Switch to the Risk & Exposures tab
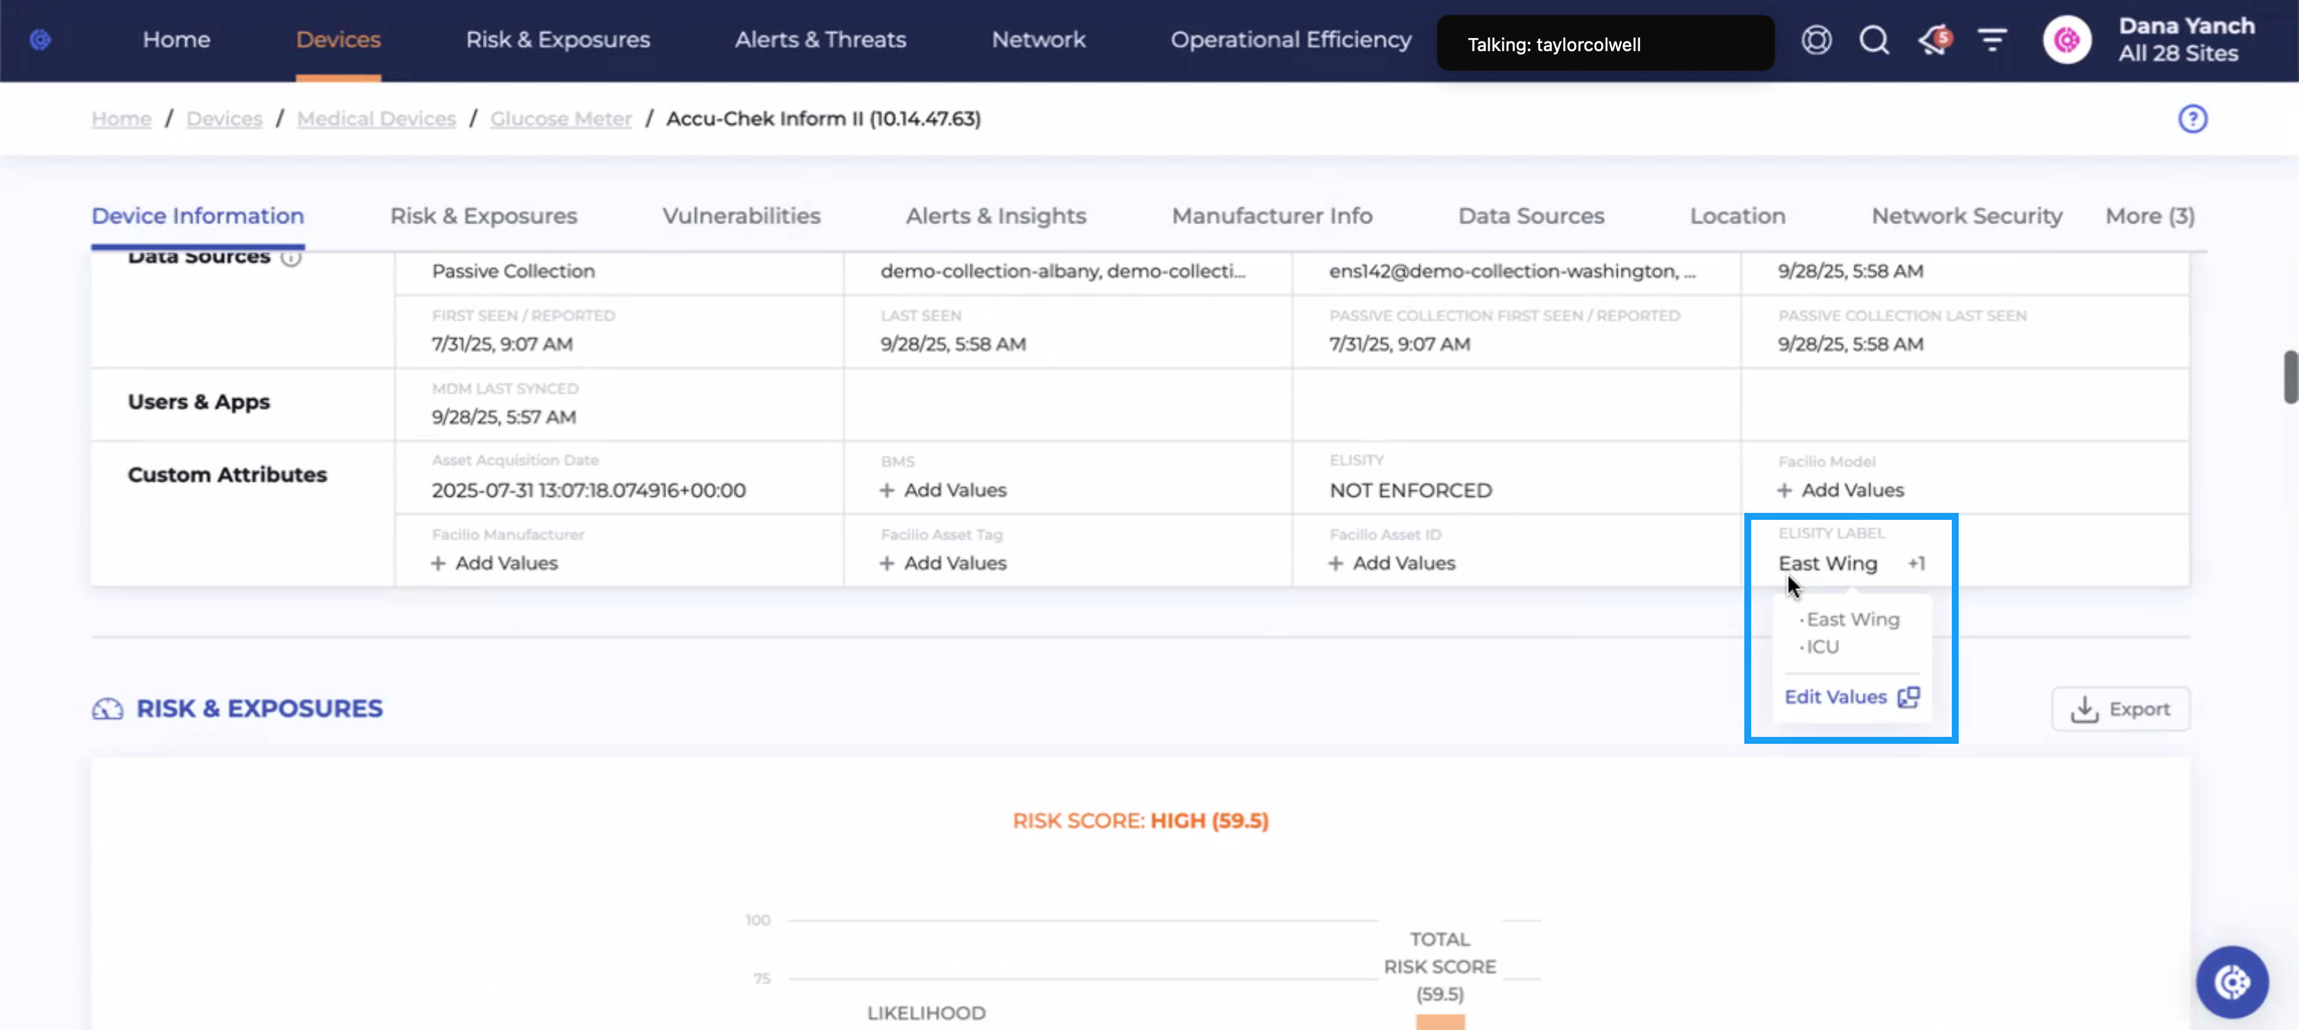The height and width of the screenshot is (1030, 2299). pyautogui.click(x=483, y=216)
